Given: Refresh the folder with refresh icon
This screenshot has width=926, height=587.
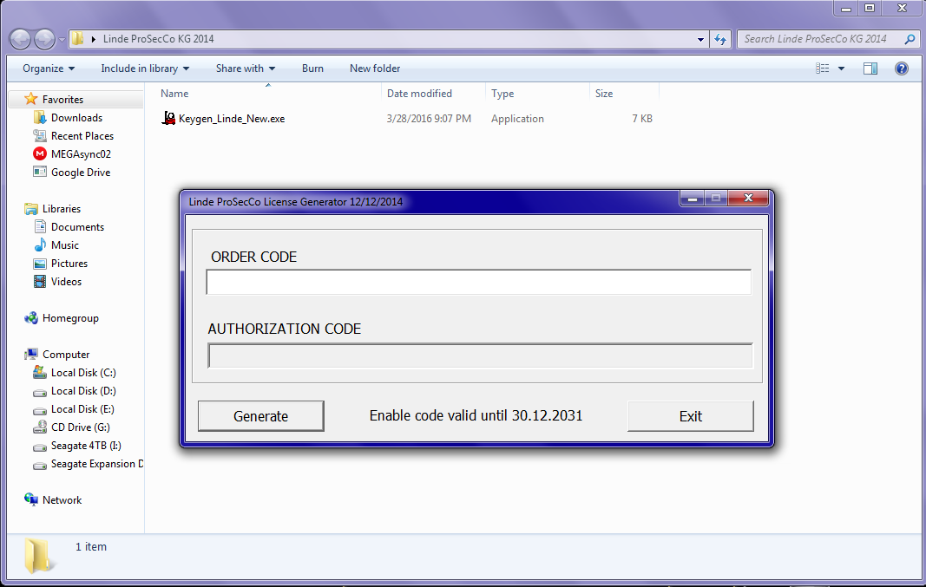Looking at the screenshot, I should (x=720, y=39).
